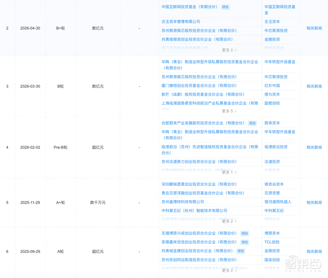328x278 pixels.
Task: Click the 领投 tag beside 无锡博原兴成
Action: point(245,233)
